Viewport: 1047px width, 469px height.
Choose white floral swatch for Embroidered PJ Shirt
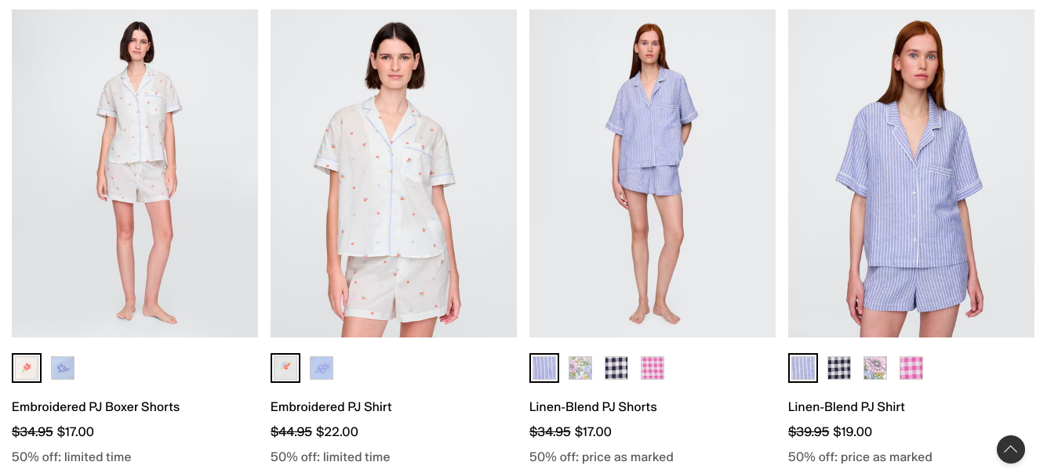(x=285, y=368)
